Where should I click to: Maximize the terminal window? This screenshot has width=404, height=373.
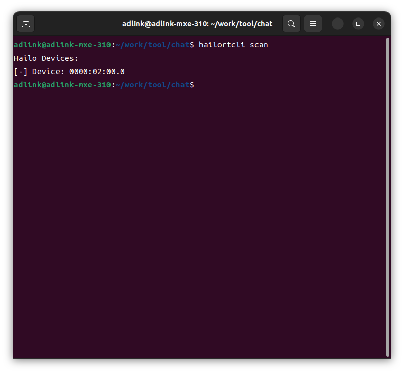tap(358, 24)
